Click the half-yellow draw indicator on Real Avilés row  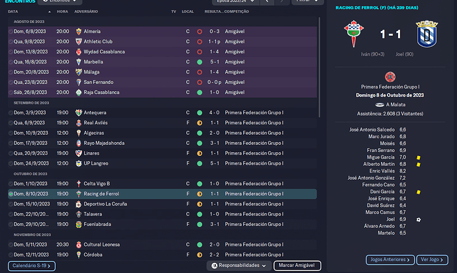[199, 123]
